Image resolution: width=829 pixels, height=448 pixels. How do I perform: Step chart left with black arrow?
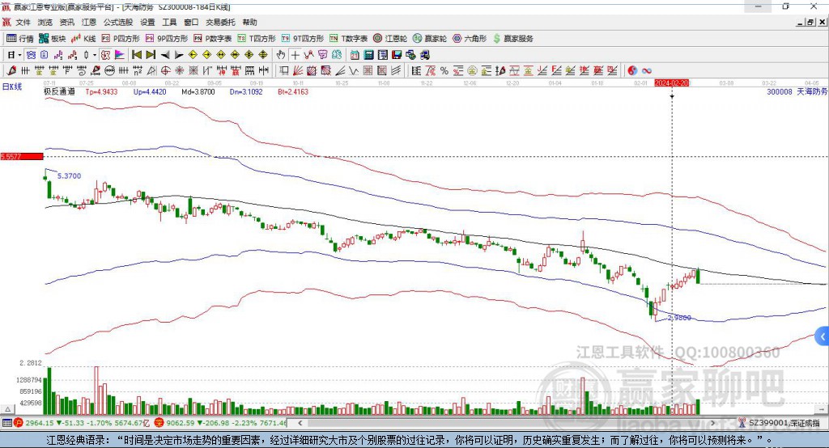(165, 55)
